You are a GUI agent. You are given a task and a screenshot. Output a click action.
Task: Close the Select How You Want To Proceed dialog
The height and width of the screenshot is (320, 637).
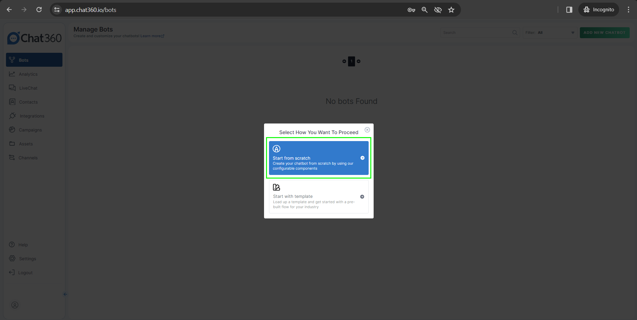coord(367,130)
